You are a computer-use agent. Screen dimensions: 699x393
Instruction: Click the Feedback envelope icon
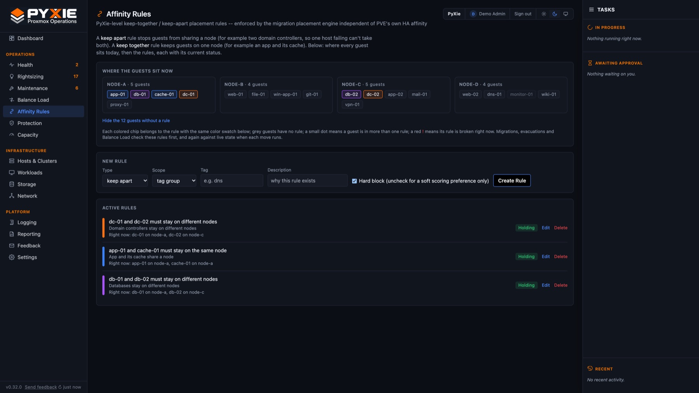12,245
